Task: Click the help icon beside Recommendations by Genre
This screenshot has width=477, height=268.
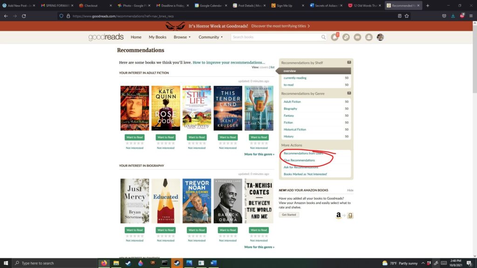Action: (x=349, y=93)
